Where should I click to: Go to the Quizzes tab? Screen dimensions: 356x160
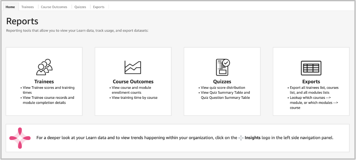pos(80,7)
